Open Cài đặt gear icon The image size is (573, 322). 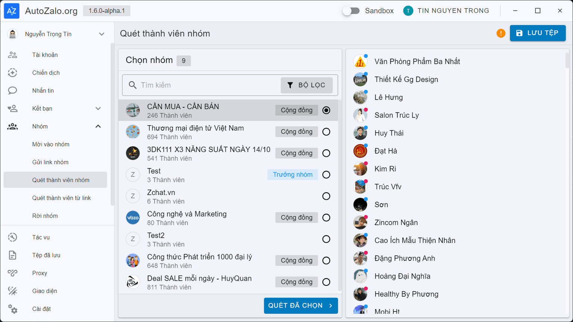13,309
